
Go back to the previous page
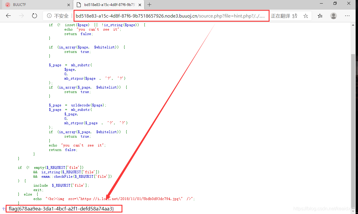pos(8,16)
